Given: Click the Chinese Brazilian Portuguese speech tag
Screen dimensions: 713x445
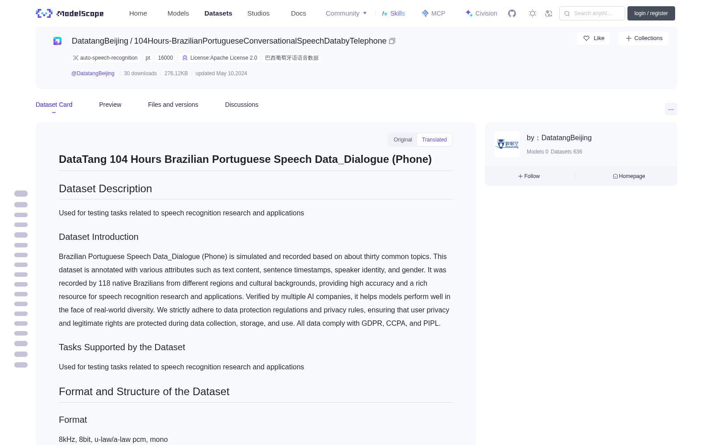Looking at the screenshot, I should tap(292, 58).
